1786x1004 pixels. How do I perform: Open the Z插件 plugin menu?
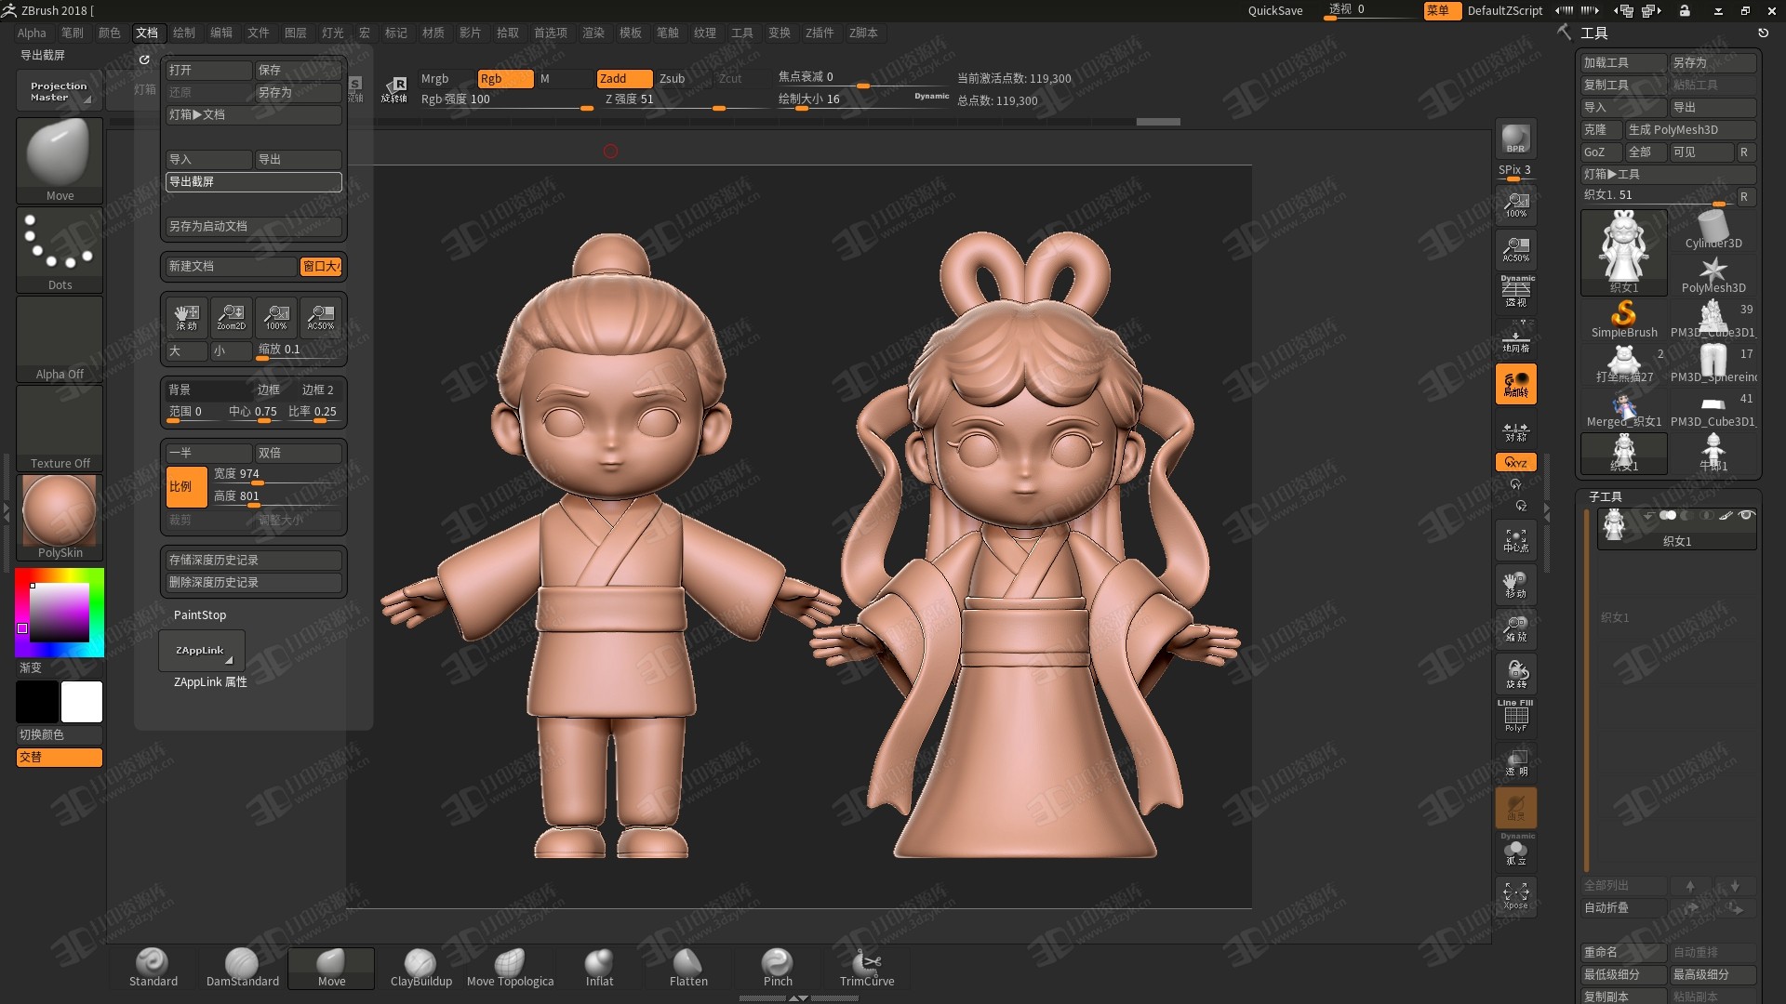pos(819,33)
